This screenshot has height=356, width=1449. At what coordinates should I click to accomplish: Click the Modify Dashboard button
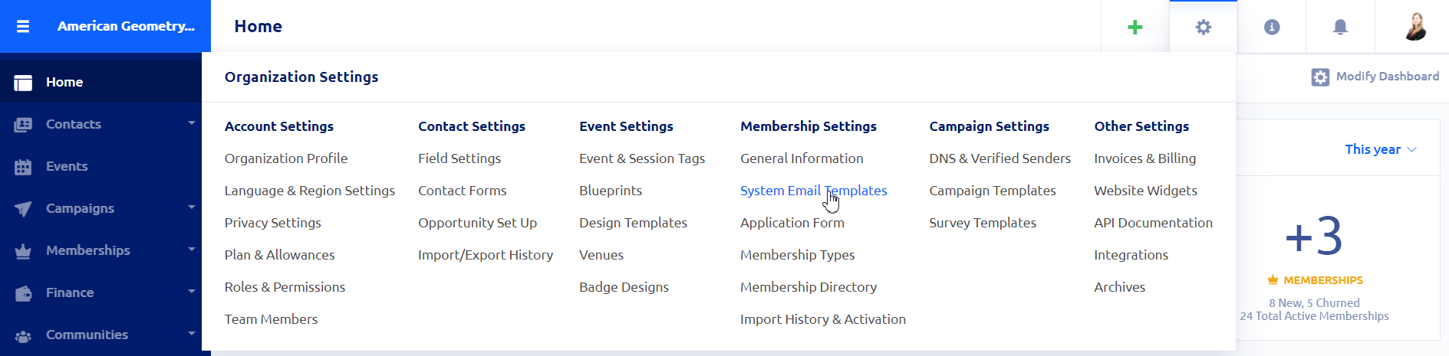[x=1375, y=77]
